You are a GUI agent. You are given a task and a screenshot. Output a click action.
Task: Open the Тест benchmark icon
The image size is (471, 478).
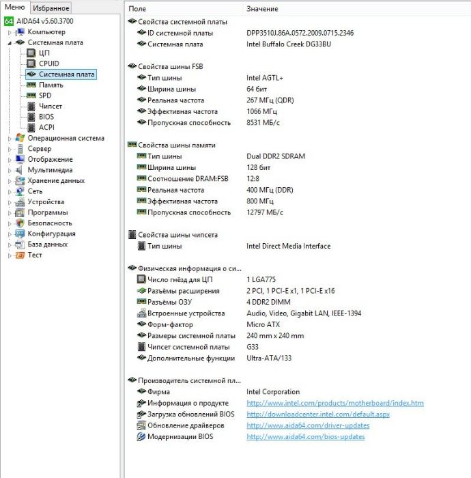point(20,255)
